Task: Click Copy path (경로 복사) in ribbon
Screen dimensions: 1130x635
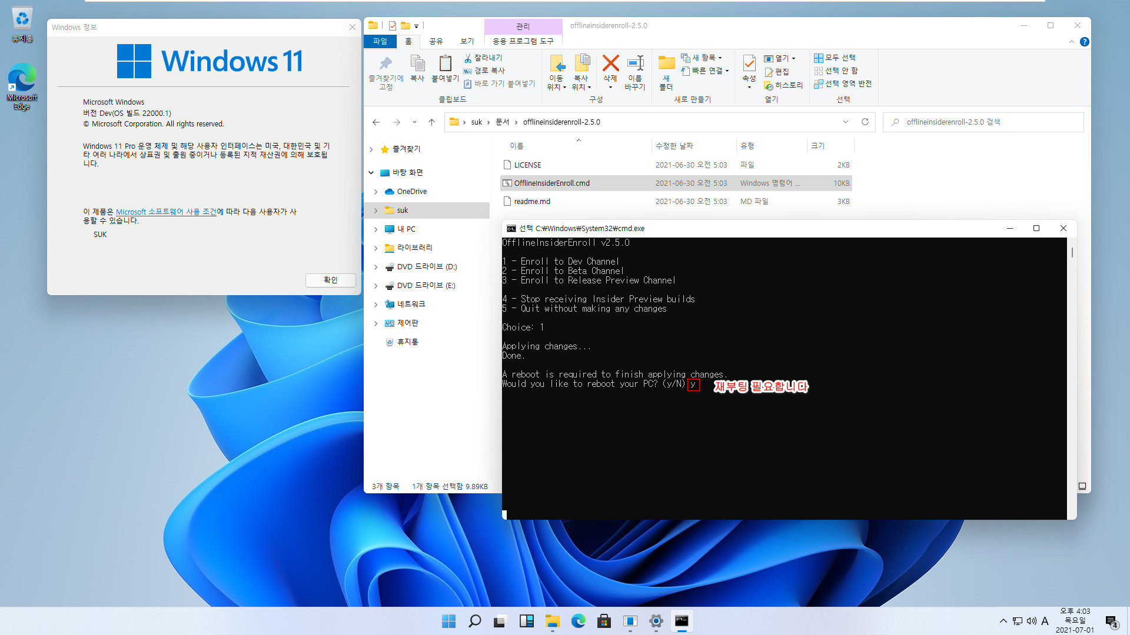Action: point(484,71)
